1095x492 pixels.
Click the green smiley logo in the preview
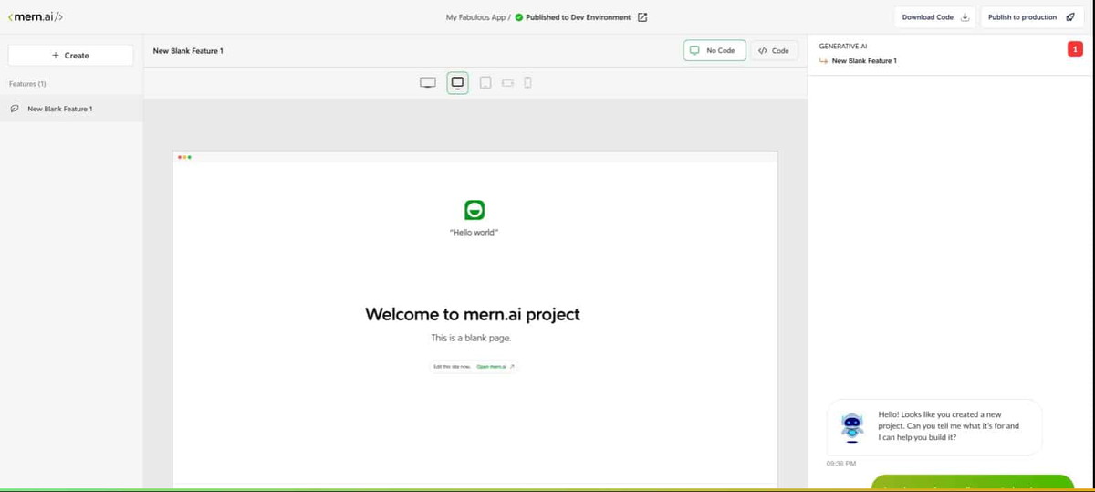click(474, 210)
